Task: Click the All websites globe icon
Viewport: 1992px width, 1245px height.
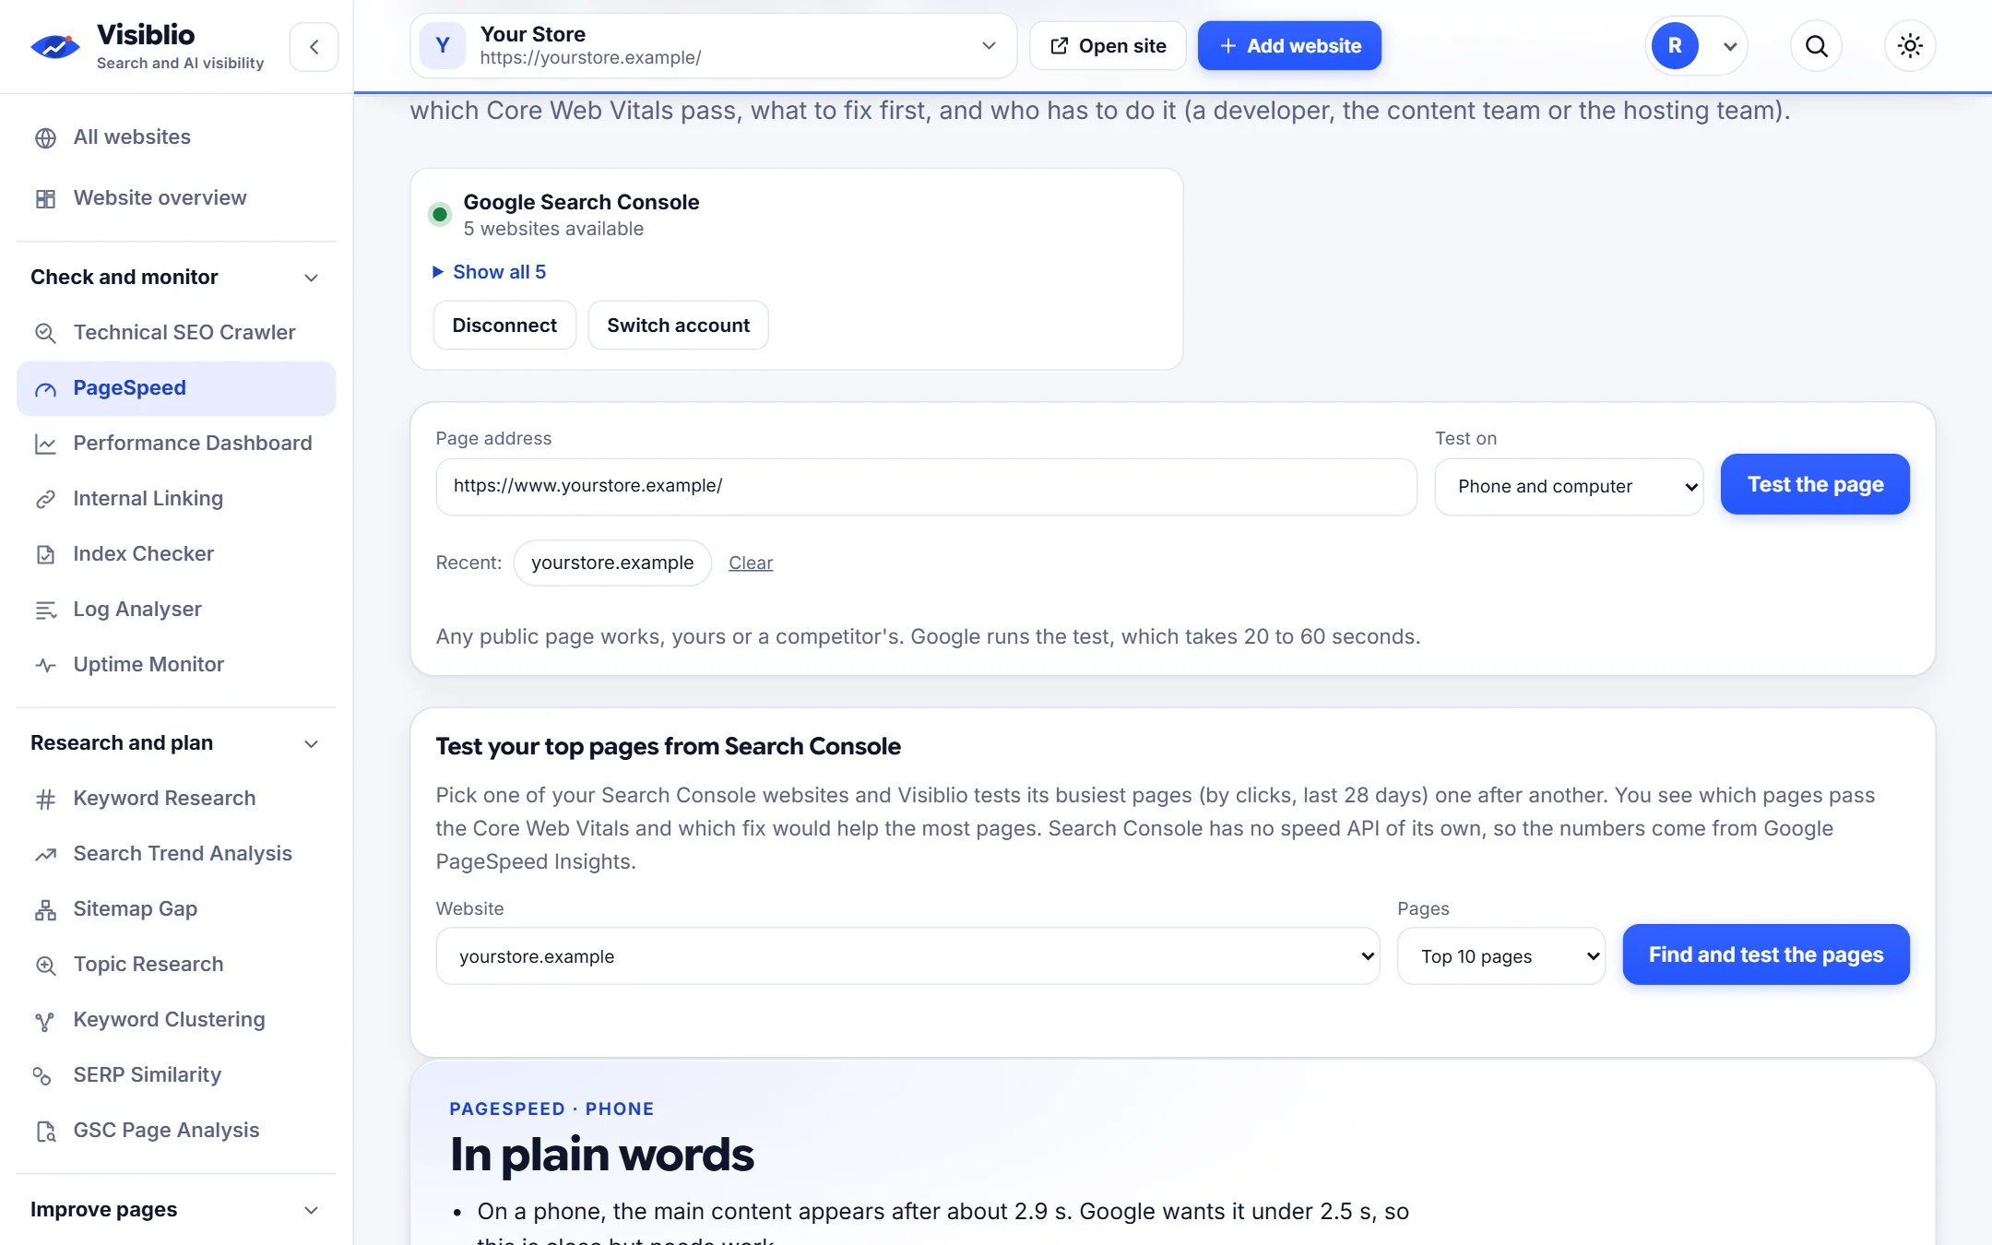Action: (45, 138)
